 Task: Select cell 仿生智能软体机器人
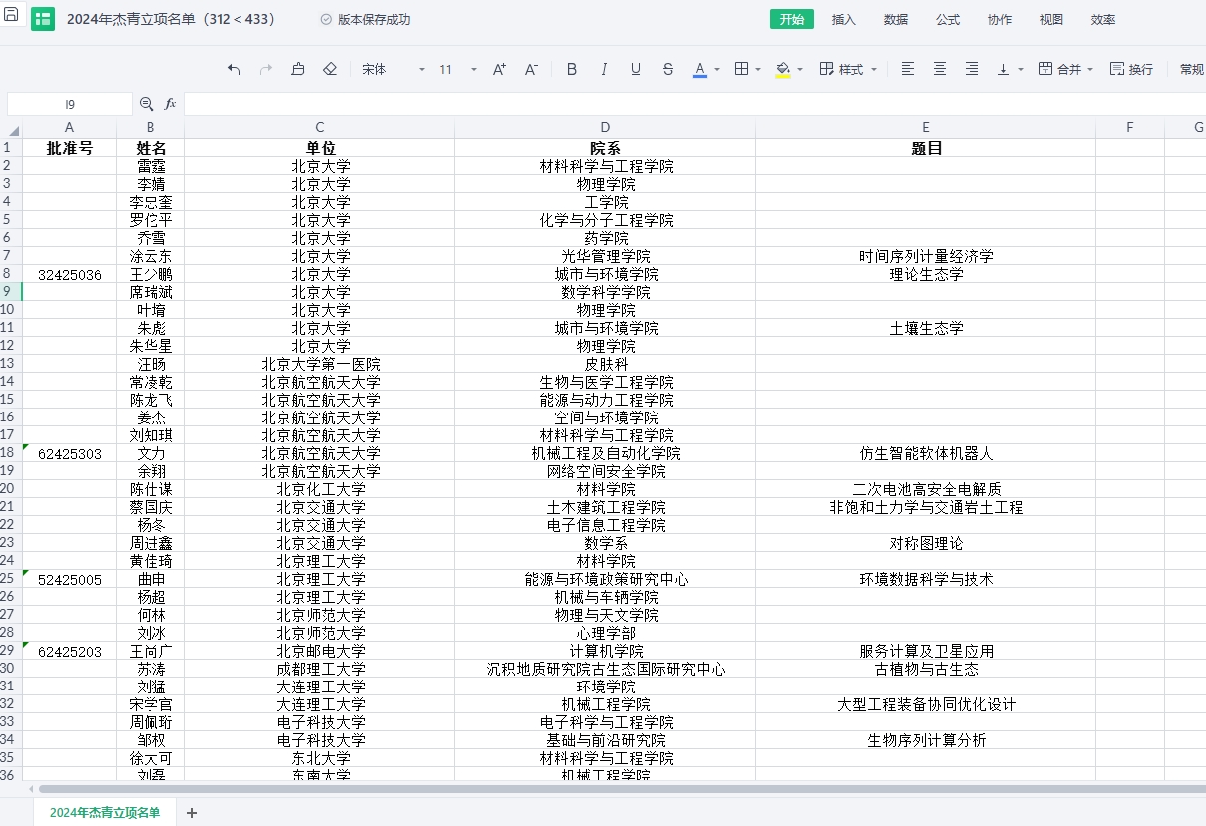(926, 454)
